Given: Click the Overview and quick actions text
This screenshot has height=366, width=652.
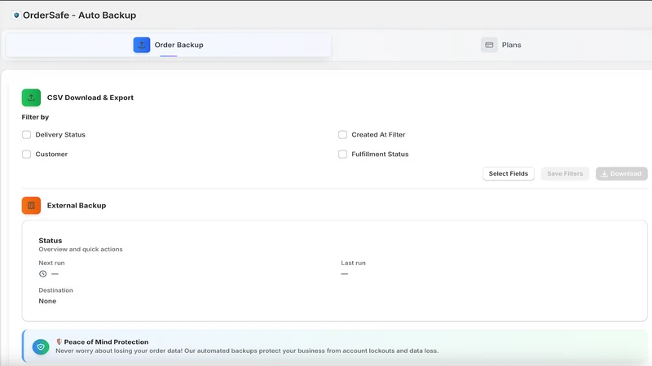Looking at the screenshot, I should (81, 250).
